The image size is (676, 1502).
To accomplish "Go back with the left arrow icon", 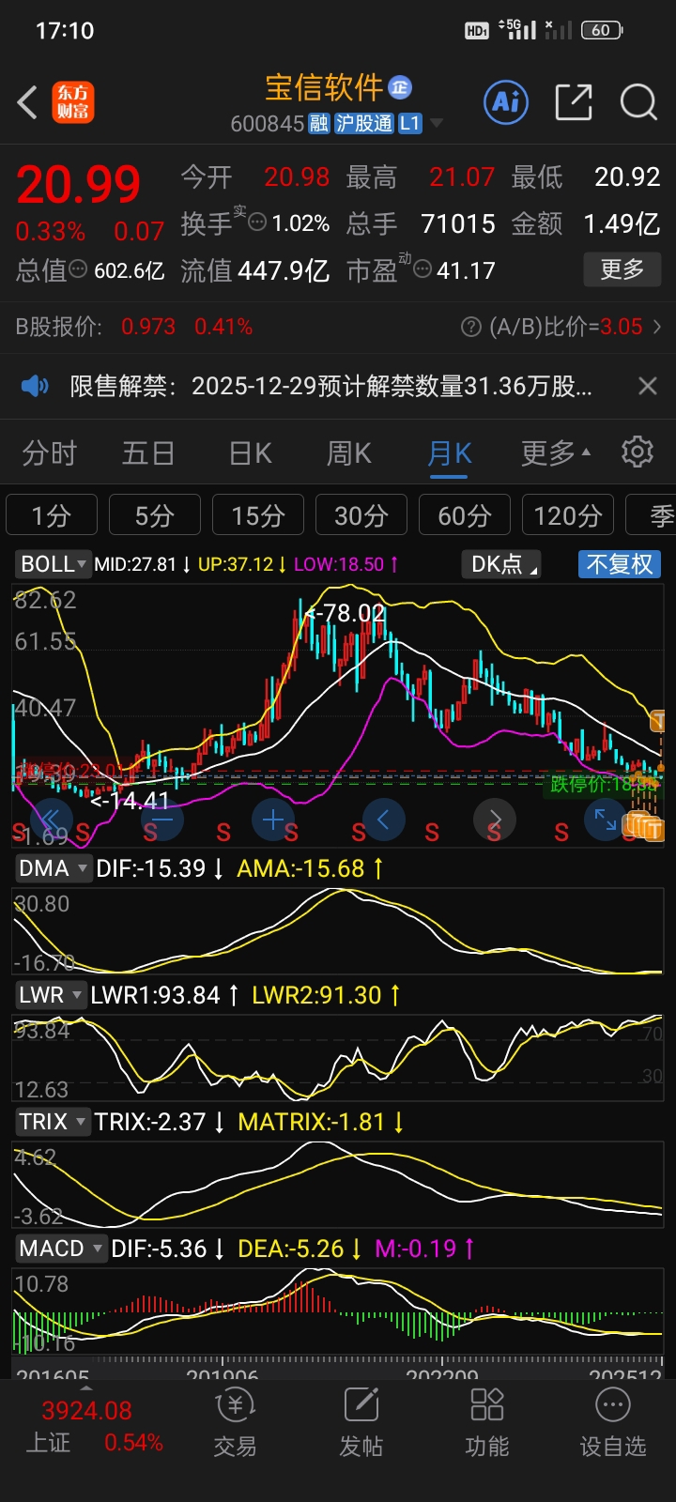I will click(27, 102).
